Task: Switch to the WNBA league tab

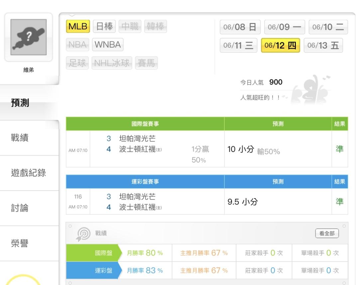Action: 108,45
